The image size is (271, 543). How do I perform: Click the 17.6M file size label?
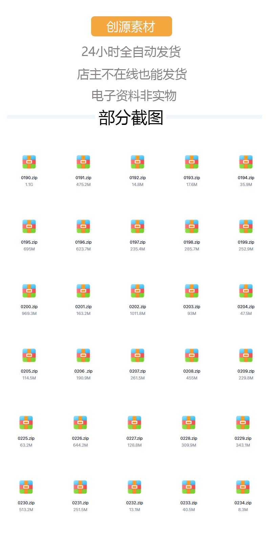pos(192,185)
